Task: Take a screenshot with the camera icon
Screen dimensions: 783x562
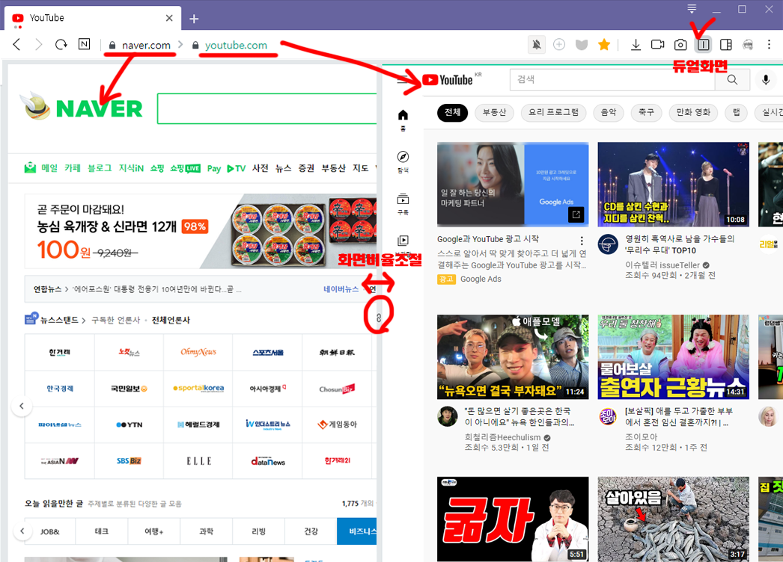Action: point(680,44)
